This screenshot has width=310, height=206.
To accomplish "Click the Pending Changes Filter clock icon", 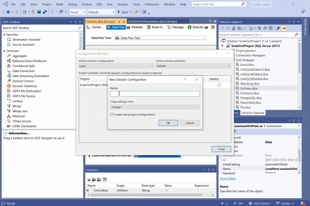I will click(x=251, y=28).
